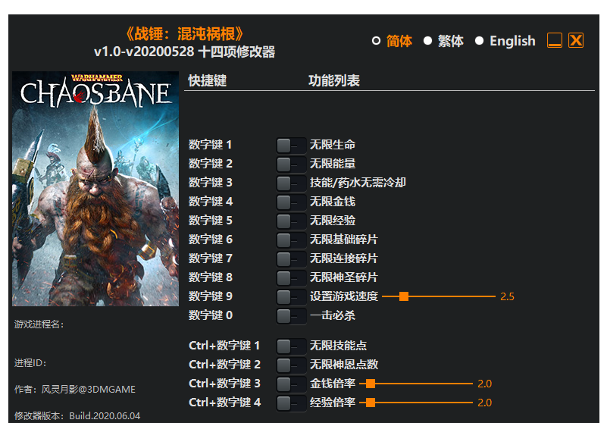
Task: Toggle 无限技能点 switch
Action: click(x=291, y=346)
